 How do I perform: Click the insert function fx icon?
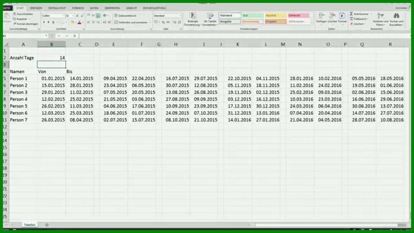(74, 36)
